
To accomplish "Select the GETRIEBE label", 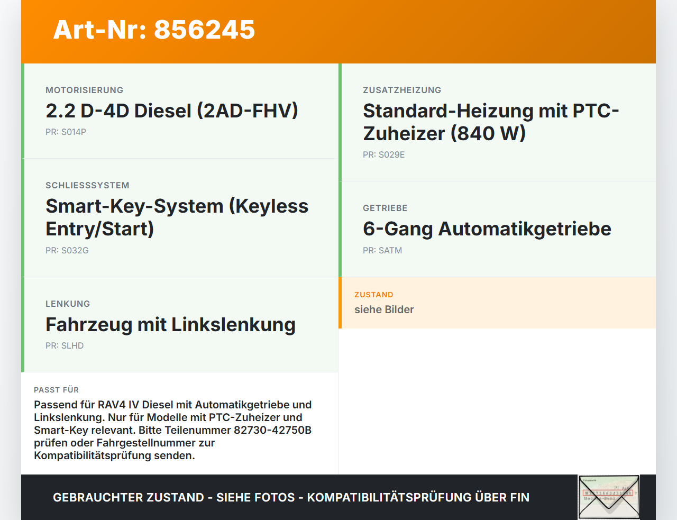I will pos(385,208).
